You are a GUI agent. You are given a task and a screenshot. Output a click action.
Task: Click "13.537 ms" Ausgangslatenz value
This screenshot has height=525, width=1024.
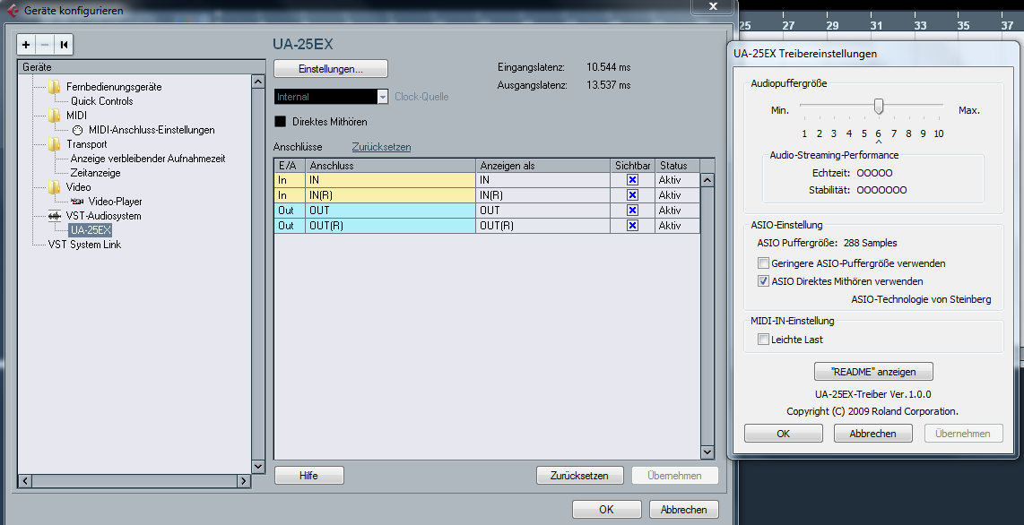pos(609,85)
